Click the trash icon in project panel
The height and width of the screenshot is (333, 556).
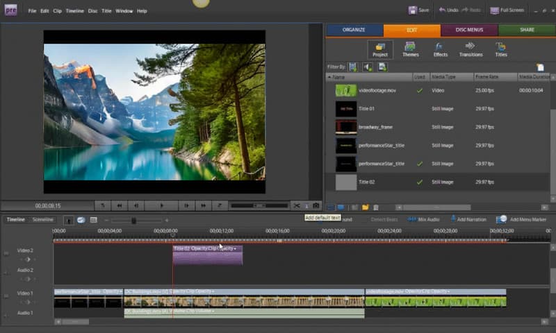376,207
